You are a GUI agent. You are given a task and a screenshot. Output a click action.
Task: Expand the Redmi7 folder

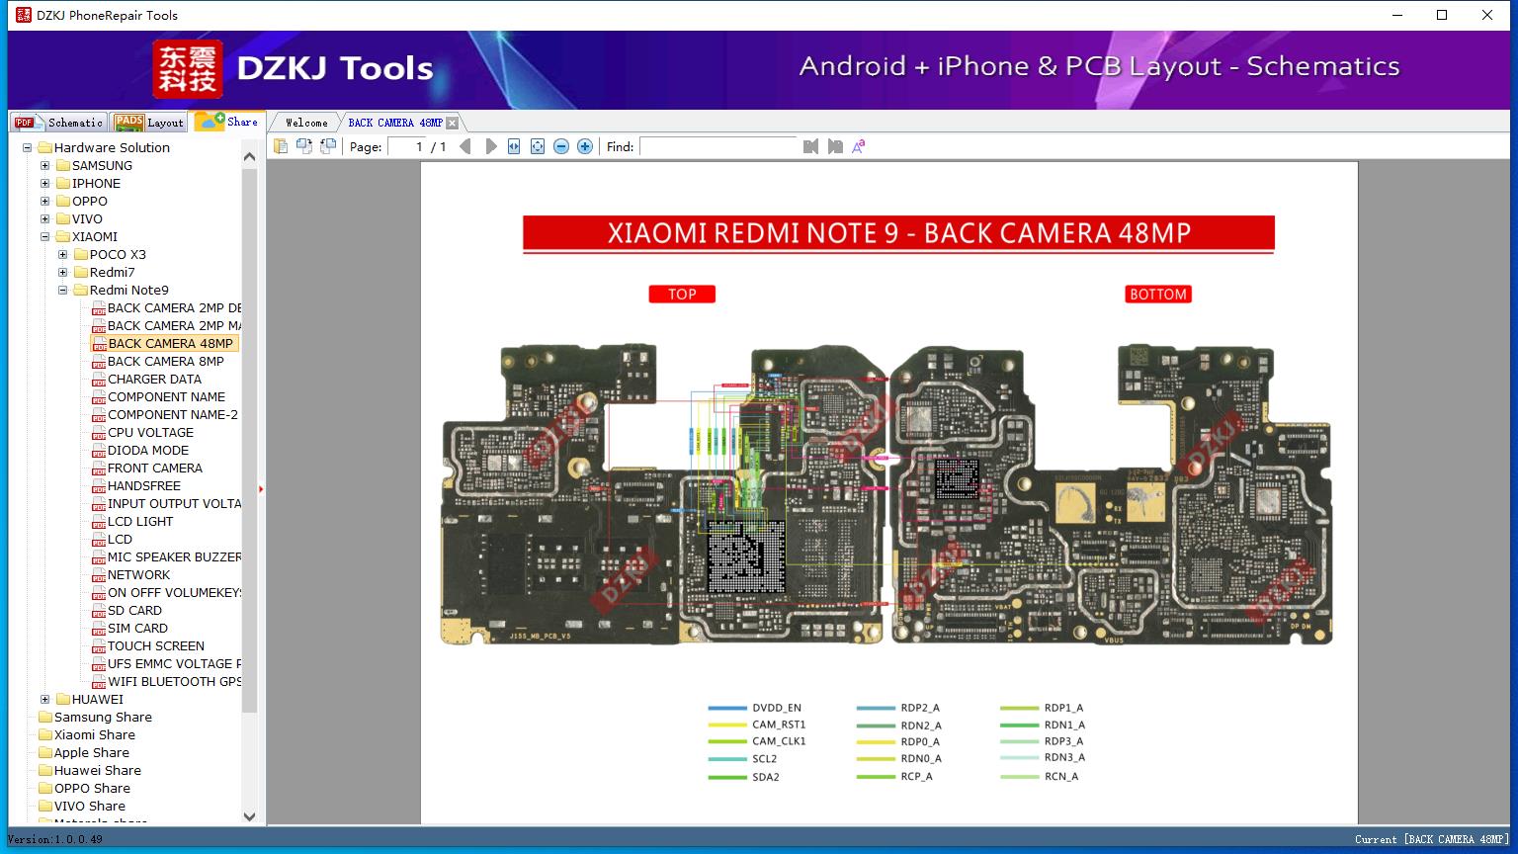(x=63, y=273)
